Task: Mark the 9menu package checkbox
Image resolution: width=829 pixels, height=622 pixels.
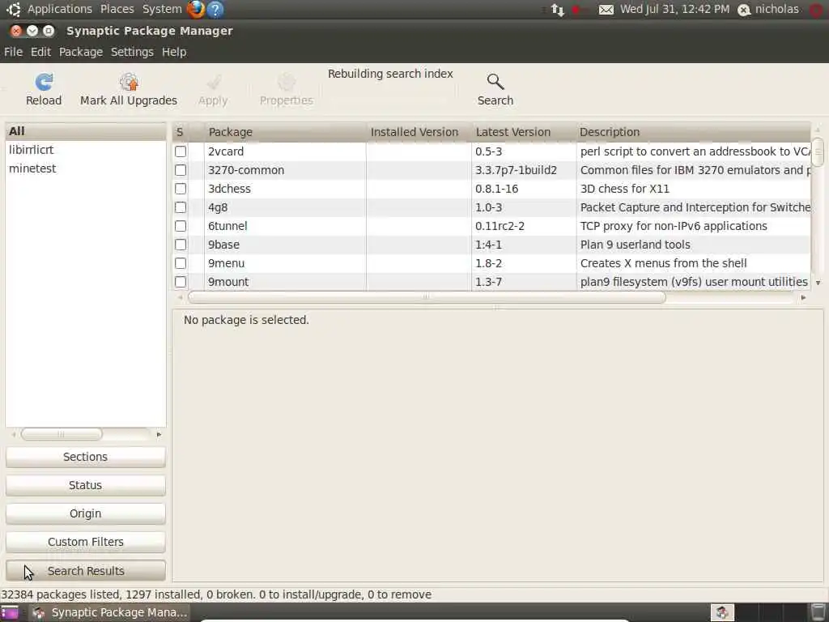Action: (x=181, y=263)
